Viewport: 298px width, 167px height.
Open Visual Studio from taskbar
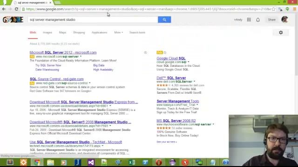pos(91,162)
